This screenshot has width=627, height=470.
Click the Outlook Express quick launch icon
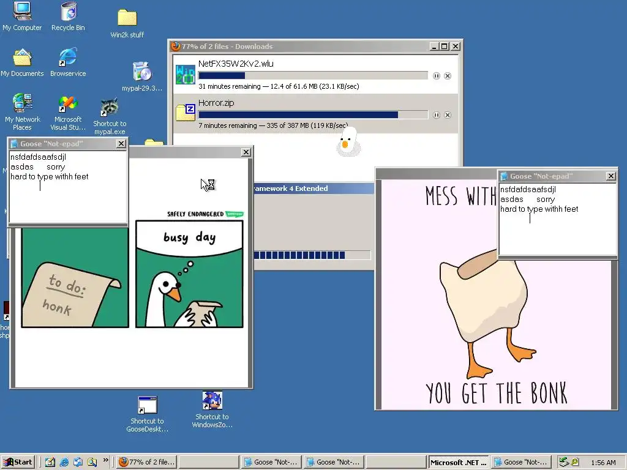[x=78, y=462]
